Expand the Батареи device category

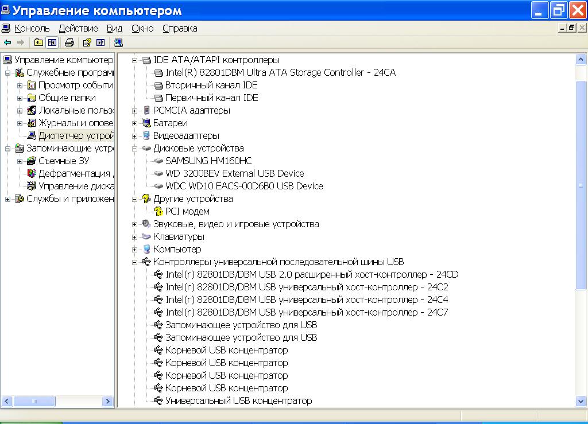coord(135,123)
